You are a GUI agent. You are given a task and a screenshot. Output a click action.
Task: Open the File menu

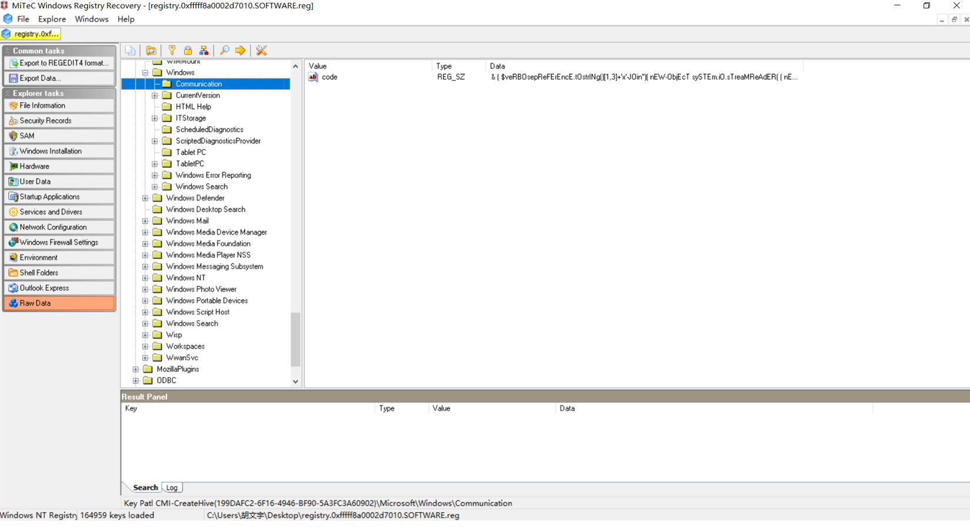[23, 19]
